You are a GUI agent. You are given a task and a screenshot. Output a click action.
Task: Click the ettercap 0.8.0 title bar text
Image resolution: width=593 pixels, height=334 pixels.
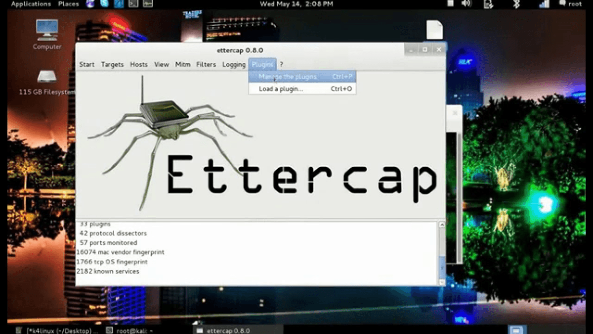240,50
